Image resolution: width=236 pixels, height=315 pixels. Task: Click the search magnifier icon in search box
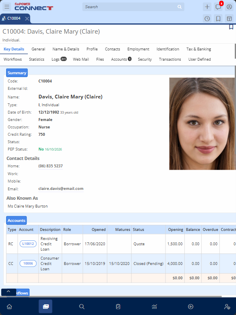click(179, 7)
